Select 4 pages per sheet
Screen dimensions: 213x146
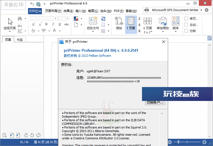tap(140, 25)
